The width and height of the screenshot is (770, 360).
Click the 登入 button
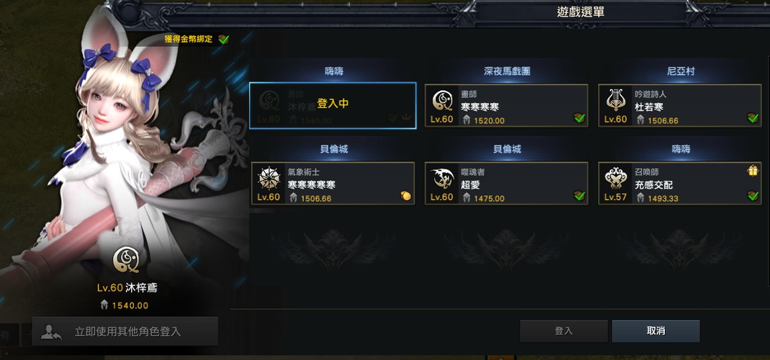click(x=564, y=331)
